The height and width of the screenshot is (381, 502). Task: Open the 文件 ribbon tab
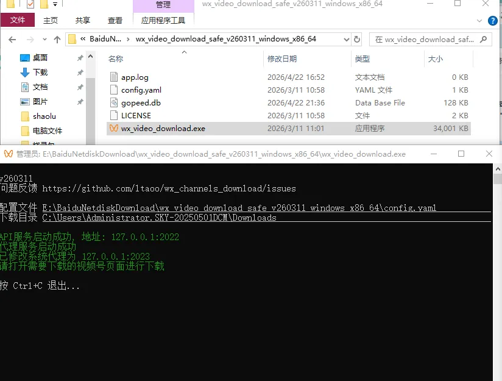pos(18,20)
